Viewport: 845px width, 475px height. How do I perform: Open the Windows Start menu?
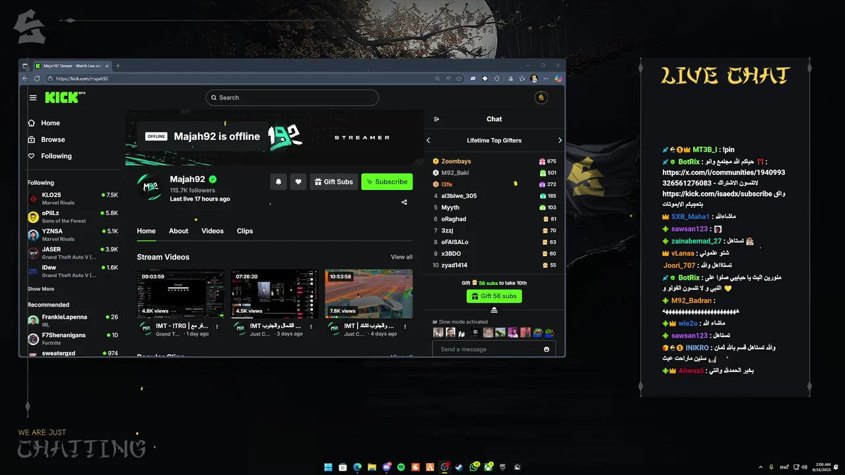(x=328, y=467)
